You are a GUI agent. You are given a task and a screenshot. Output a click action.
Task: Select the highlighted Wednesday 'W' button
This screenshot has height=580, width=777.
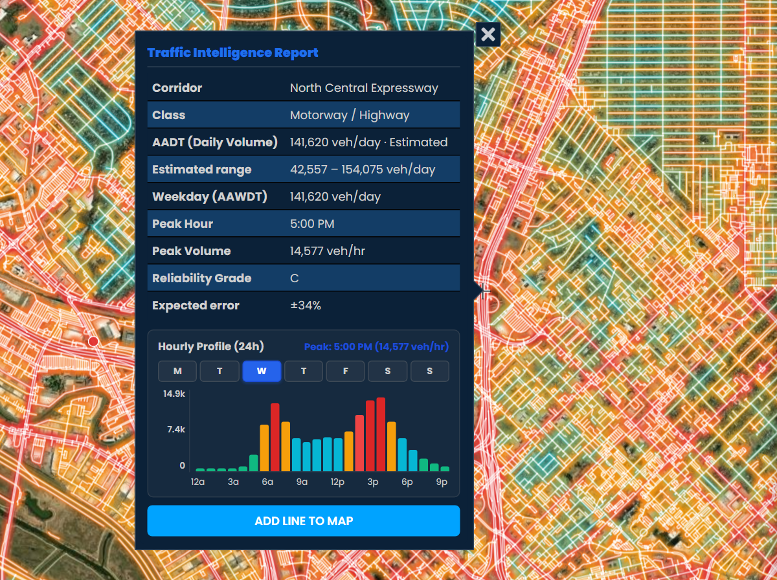262,371
